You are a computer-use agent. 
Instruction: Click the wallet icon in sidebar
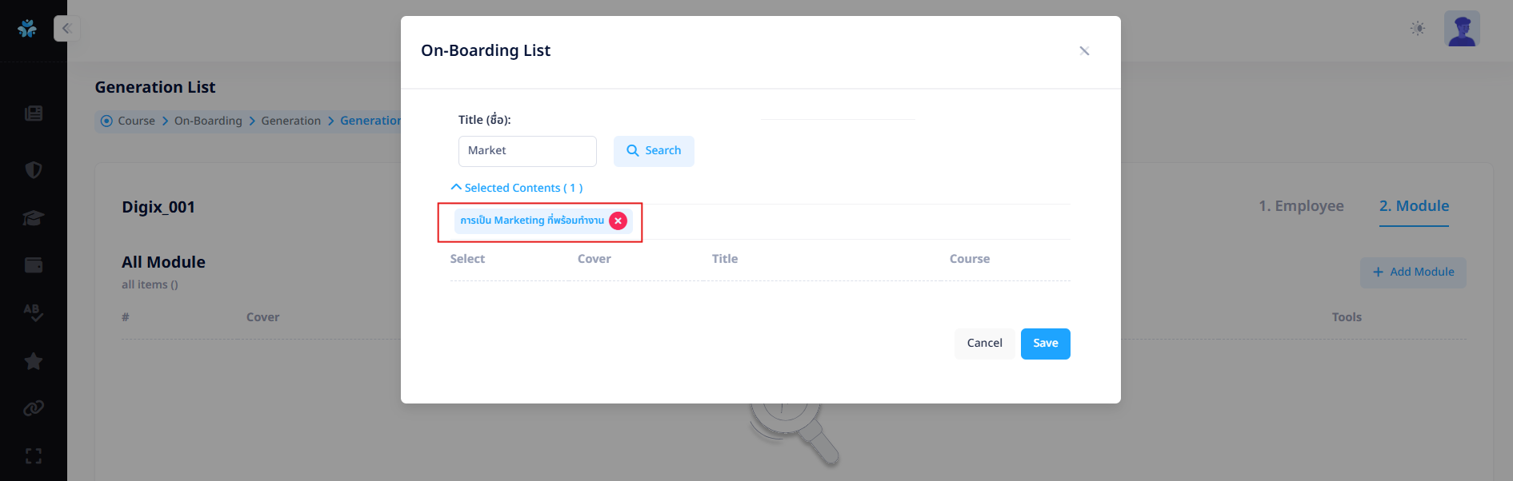pyautogui.click(x=34, y=265)
